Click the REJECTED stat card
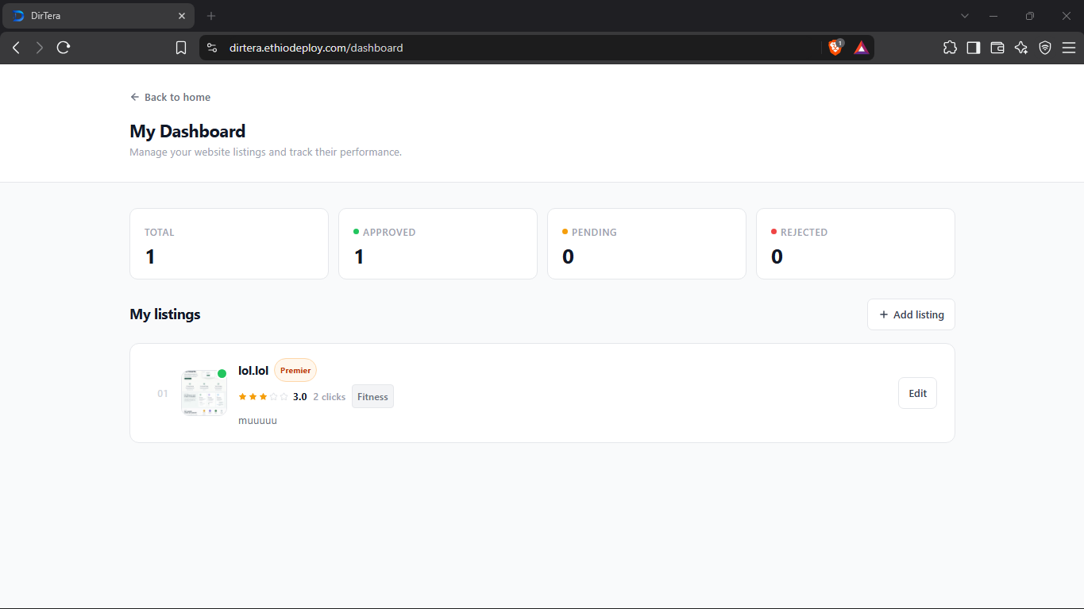The image size is (1084, 609). pos(855,244)
